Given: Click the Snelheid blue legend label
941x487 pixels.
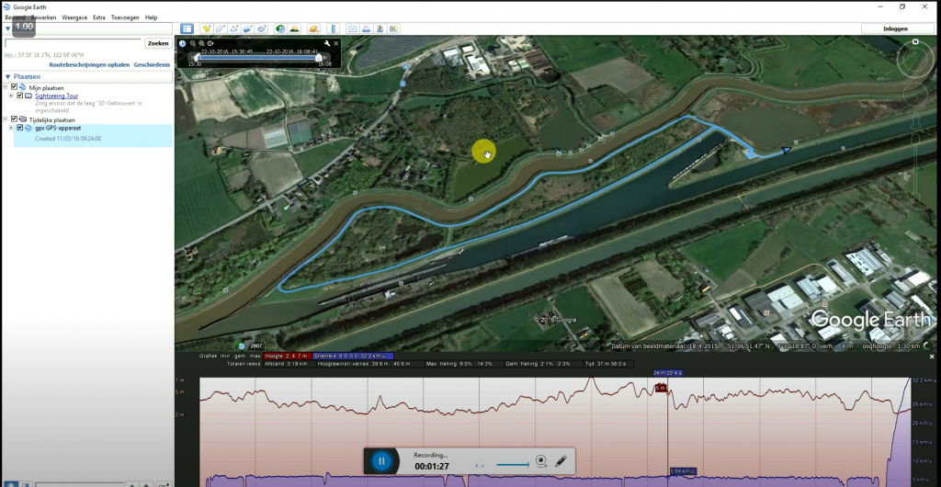Looking at the screenshot, I should pyautogui.click(x=353, y=356).
